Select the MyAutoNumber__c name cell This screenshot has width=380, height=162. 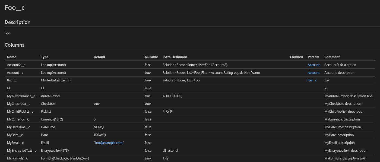(x=21, y=96)
